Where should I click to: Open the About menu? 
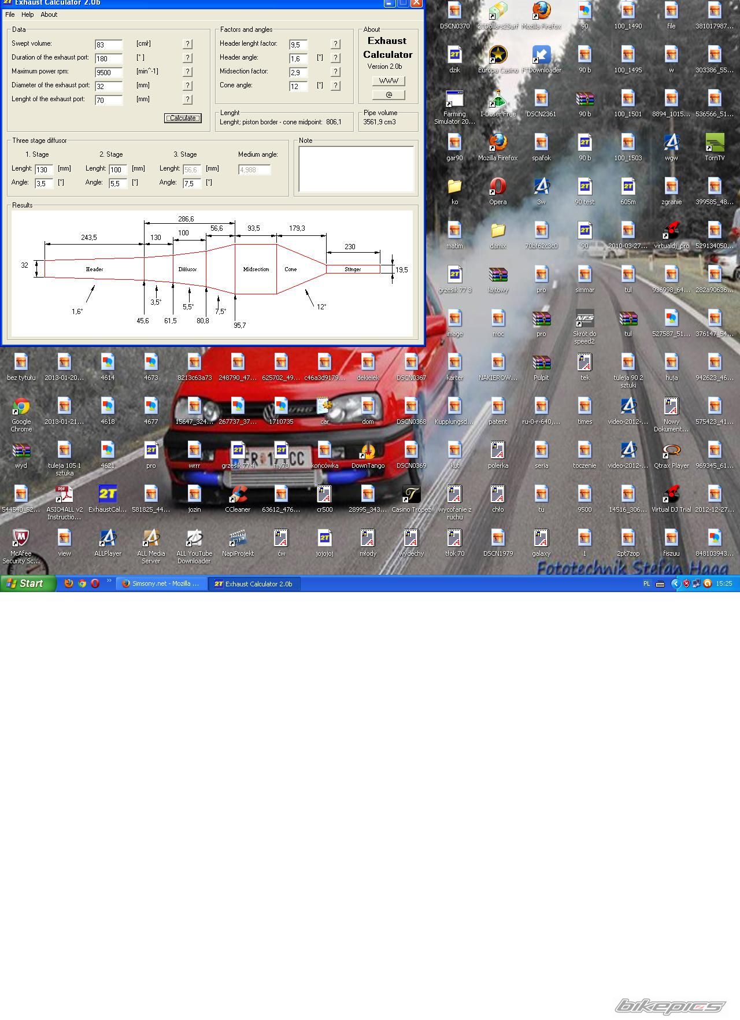pos(49,14)
